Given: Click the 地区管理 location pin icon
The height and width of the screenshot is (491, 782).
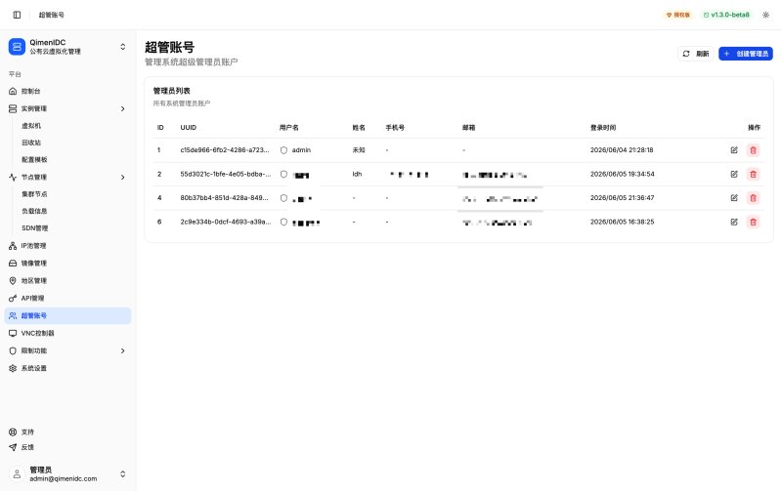Looking at the screenshot, I should coord(13,281).
